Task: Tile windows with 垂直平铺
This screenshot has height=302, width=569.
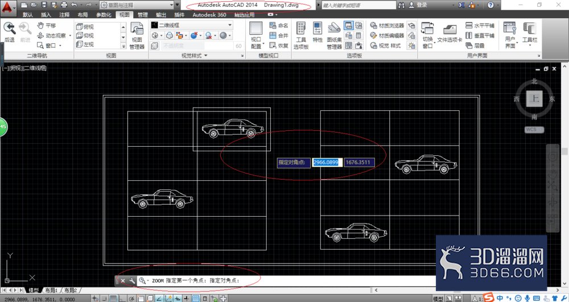Action: [480, 35]
